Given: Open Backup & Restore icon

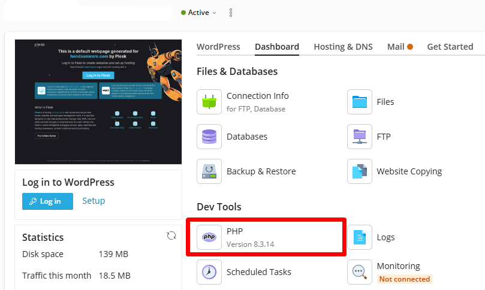Looking at the screenshot, I should [x=209, y=171].
